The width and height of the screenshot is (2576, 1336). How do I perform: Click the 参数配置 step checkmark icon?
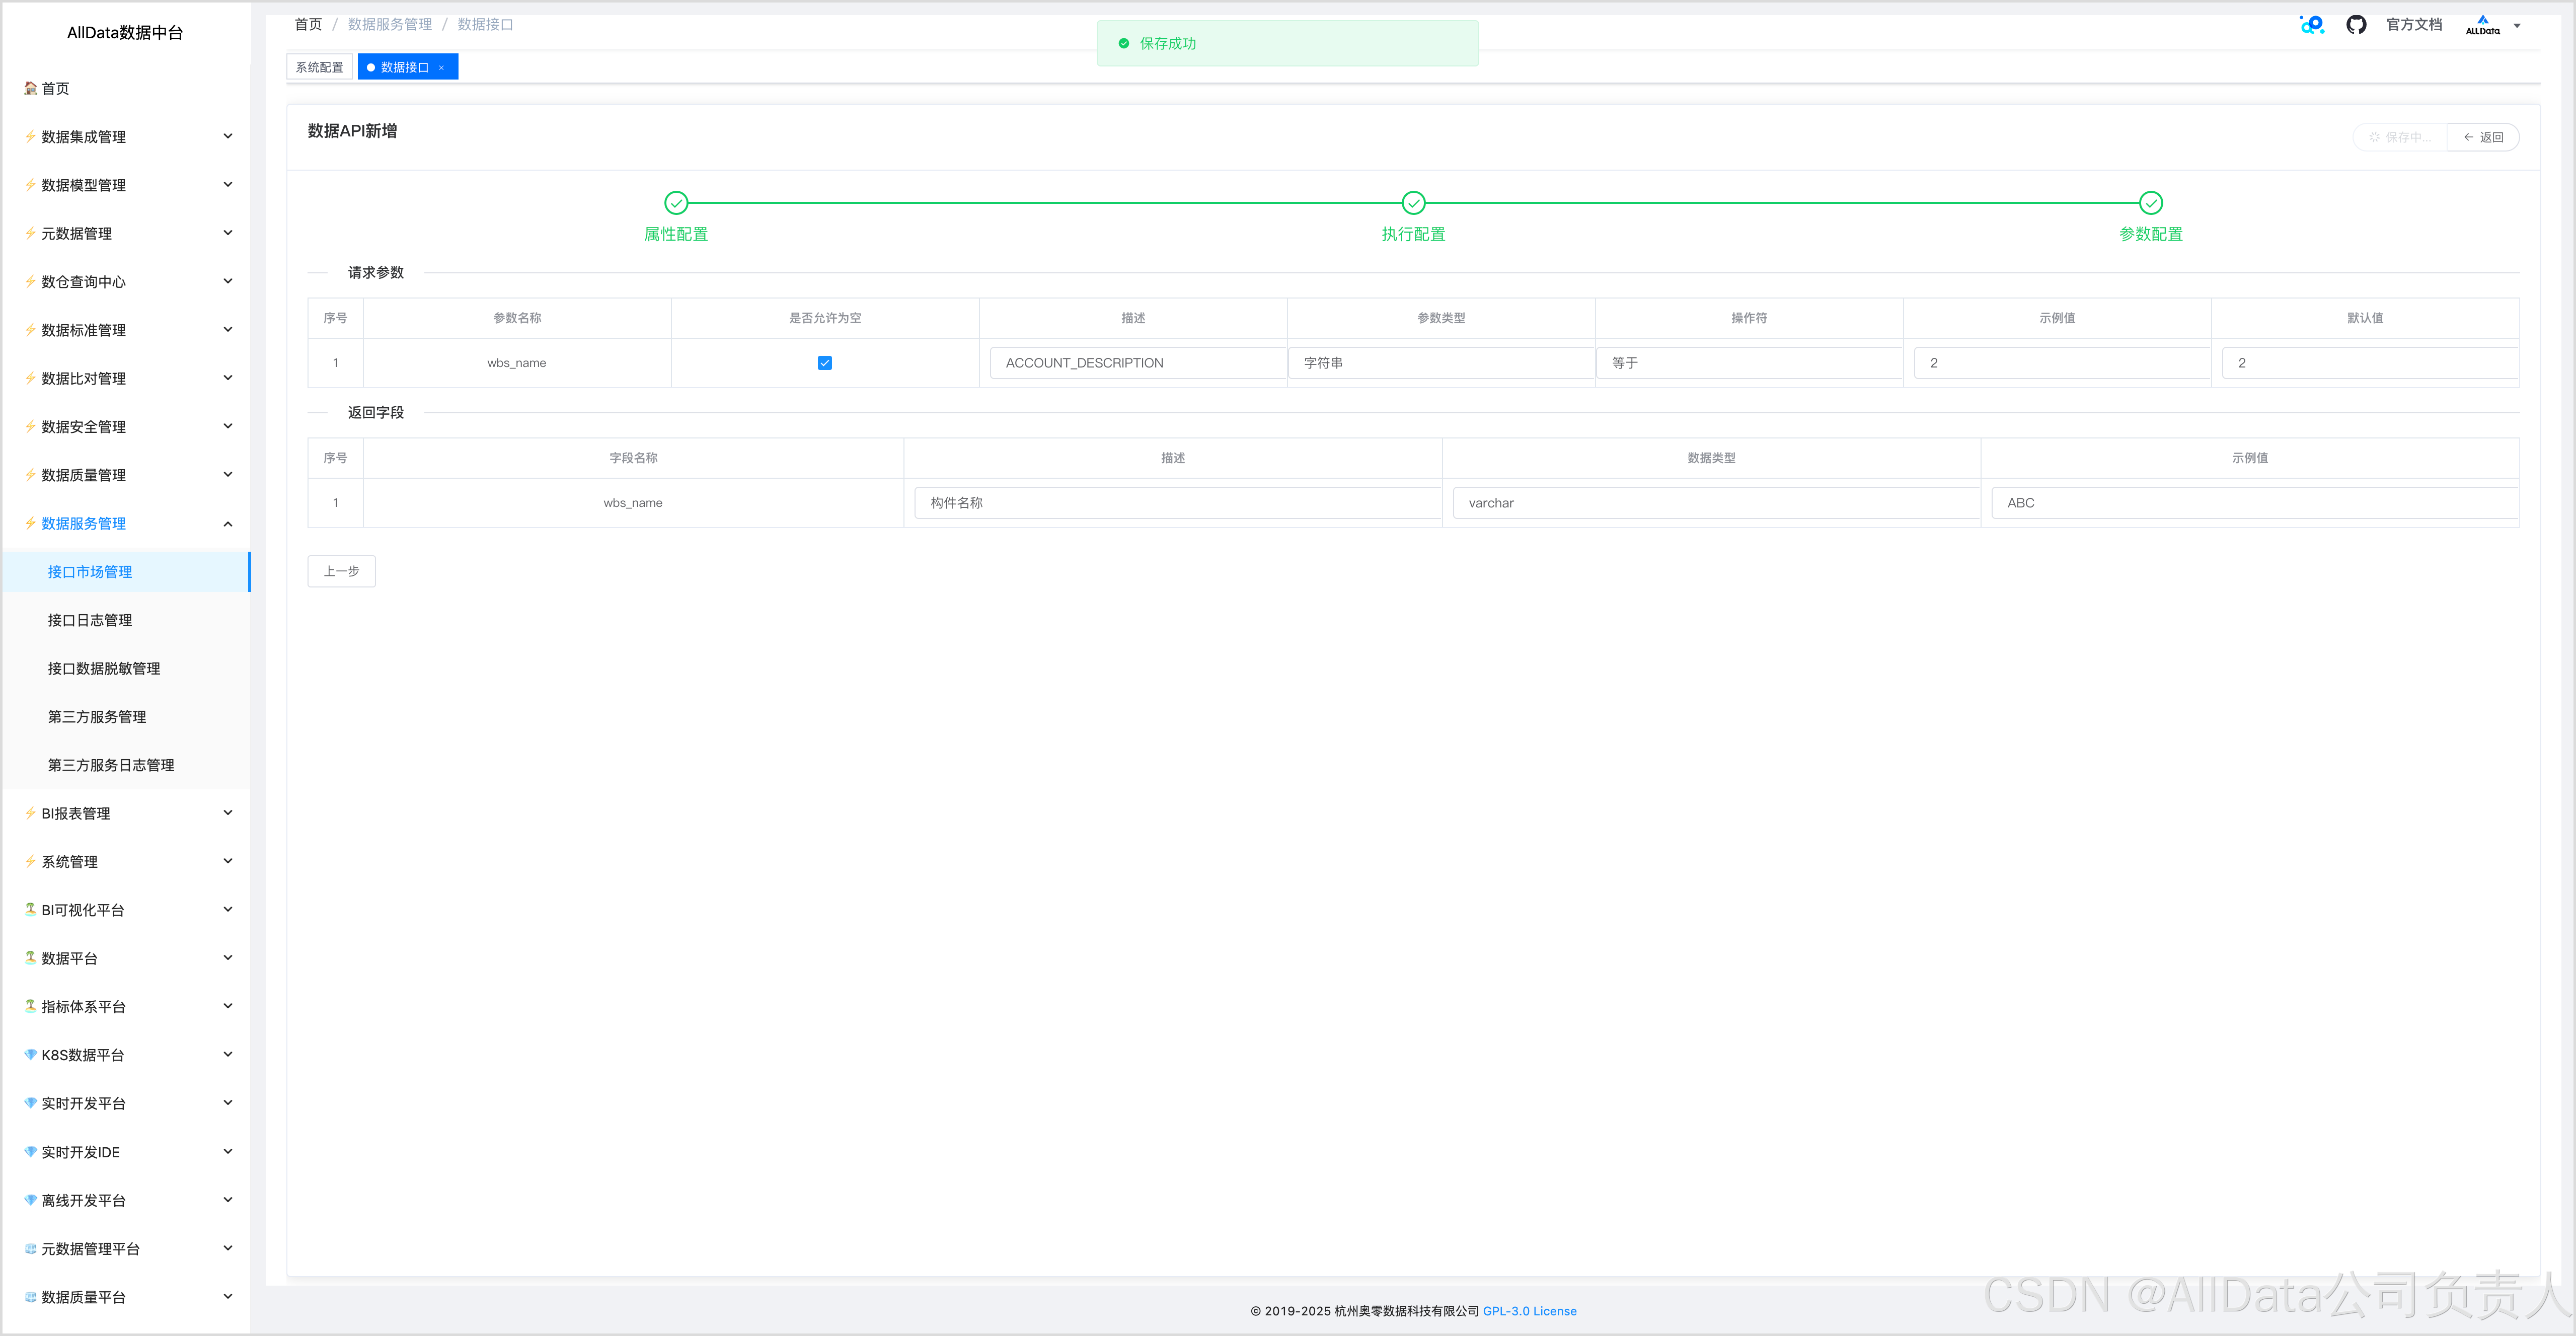tap(2150, 203)
